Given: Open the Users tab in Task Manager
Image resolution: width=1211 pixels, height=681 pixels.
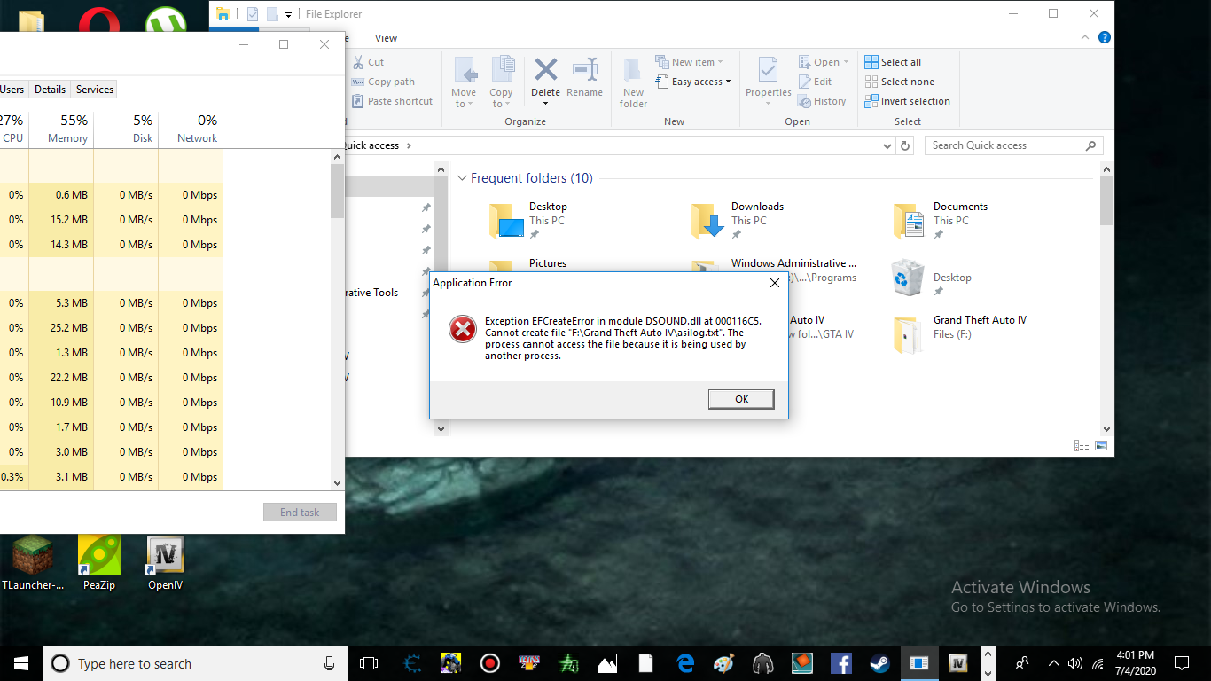Looking at the screenshot, I should tap(12, 90).
